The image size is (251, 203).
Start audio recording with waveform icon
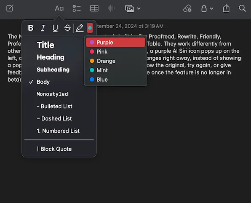(111, 8)
